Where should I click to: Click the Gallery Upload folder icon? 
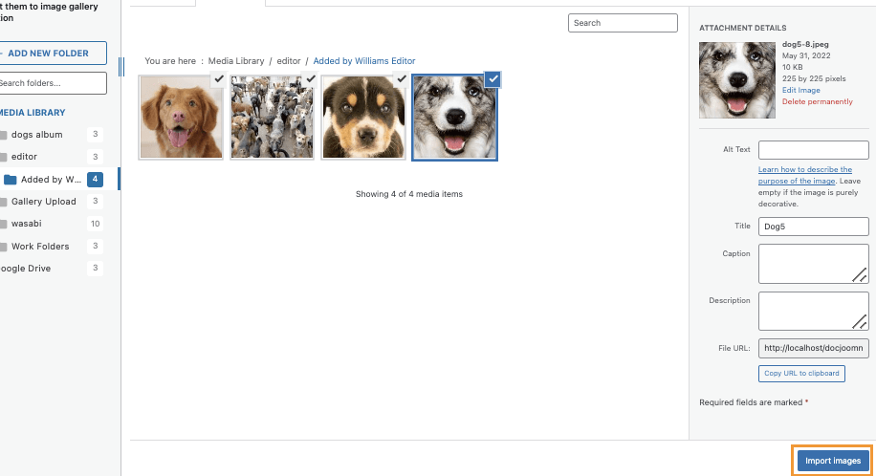(x=4, y=202)
